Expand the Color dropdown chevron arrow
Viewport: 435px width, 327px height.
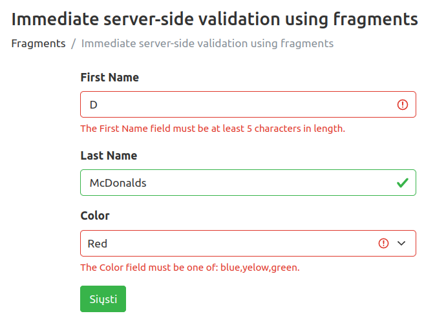coord(401,244)
